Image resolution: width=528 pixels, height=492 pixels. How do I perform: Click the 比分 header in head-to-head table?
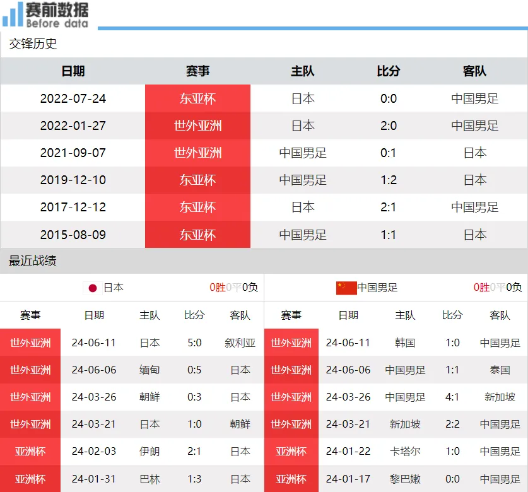click(388, 71)
